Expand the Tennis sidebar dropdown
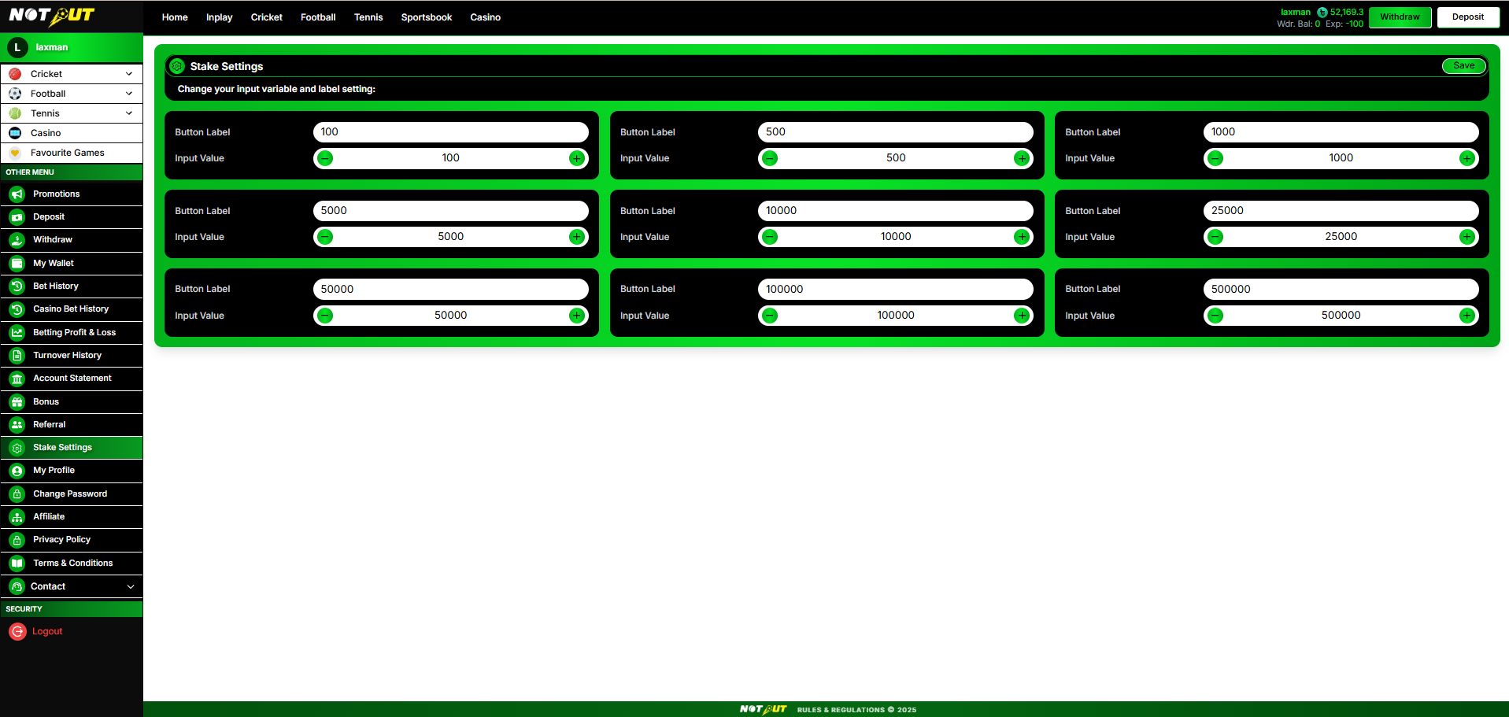Viewport: 1509px width, 717px height. click(129, 113)
